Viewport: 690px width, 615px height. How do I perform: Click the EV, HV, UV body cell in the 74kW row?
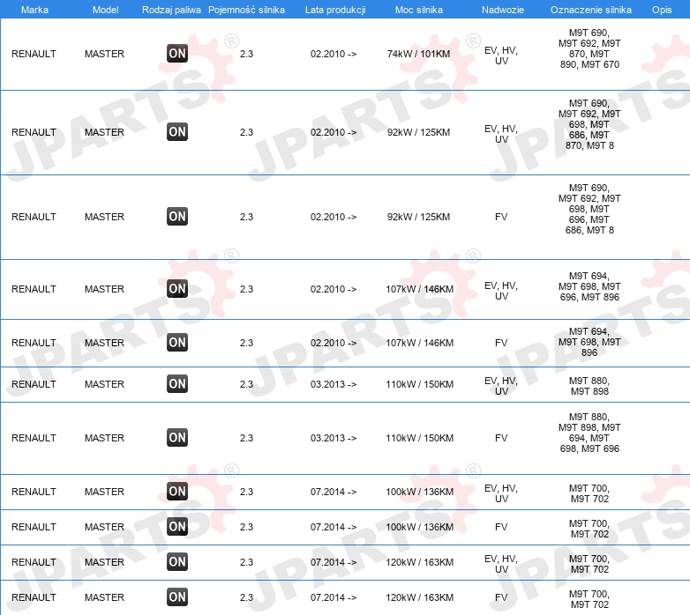pos(501,56)
